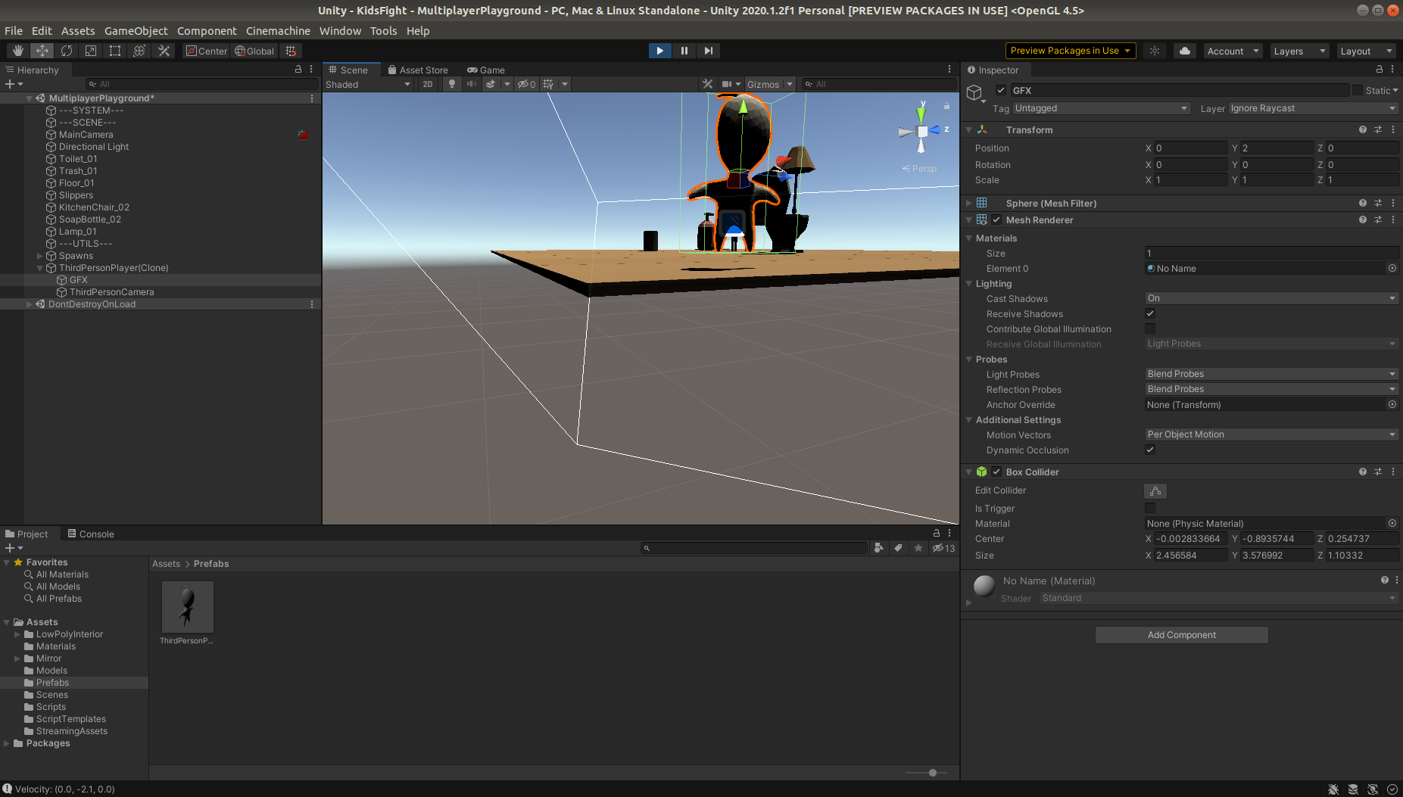The image size is (1403, 797).
Task: Open Transform component preset icon
Action: point(1378,129)
